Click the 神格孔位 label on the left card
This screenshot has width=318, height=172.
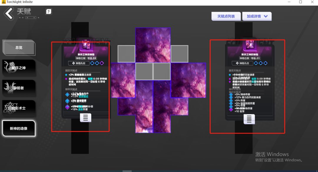(79, 63)
